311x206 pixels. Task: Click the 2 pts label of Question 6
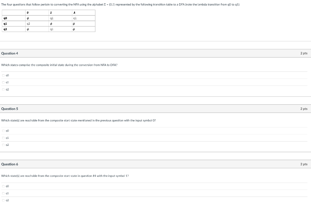304,164
